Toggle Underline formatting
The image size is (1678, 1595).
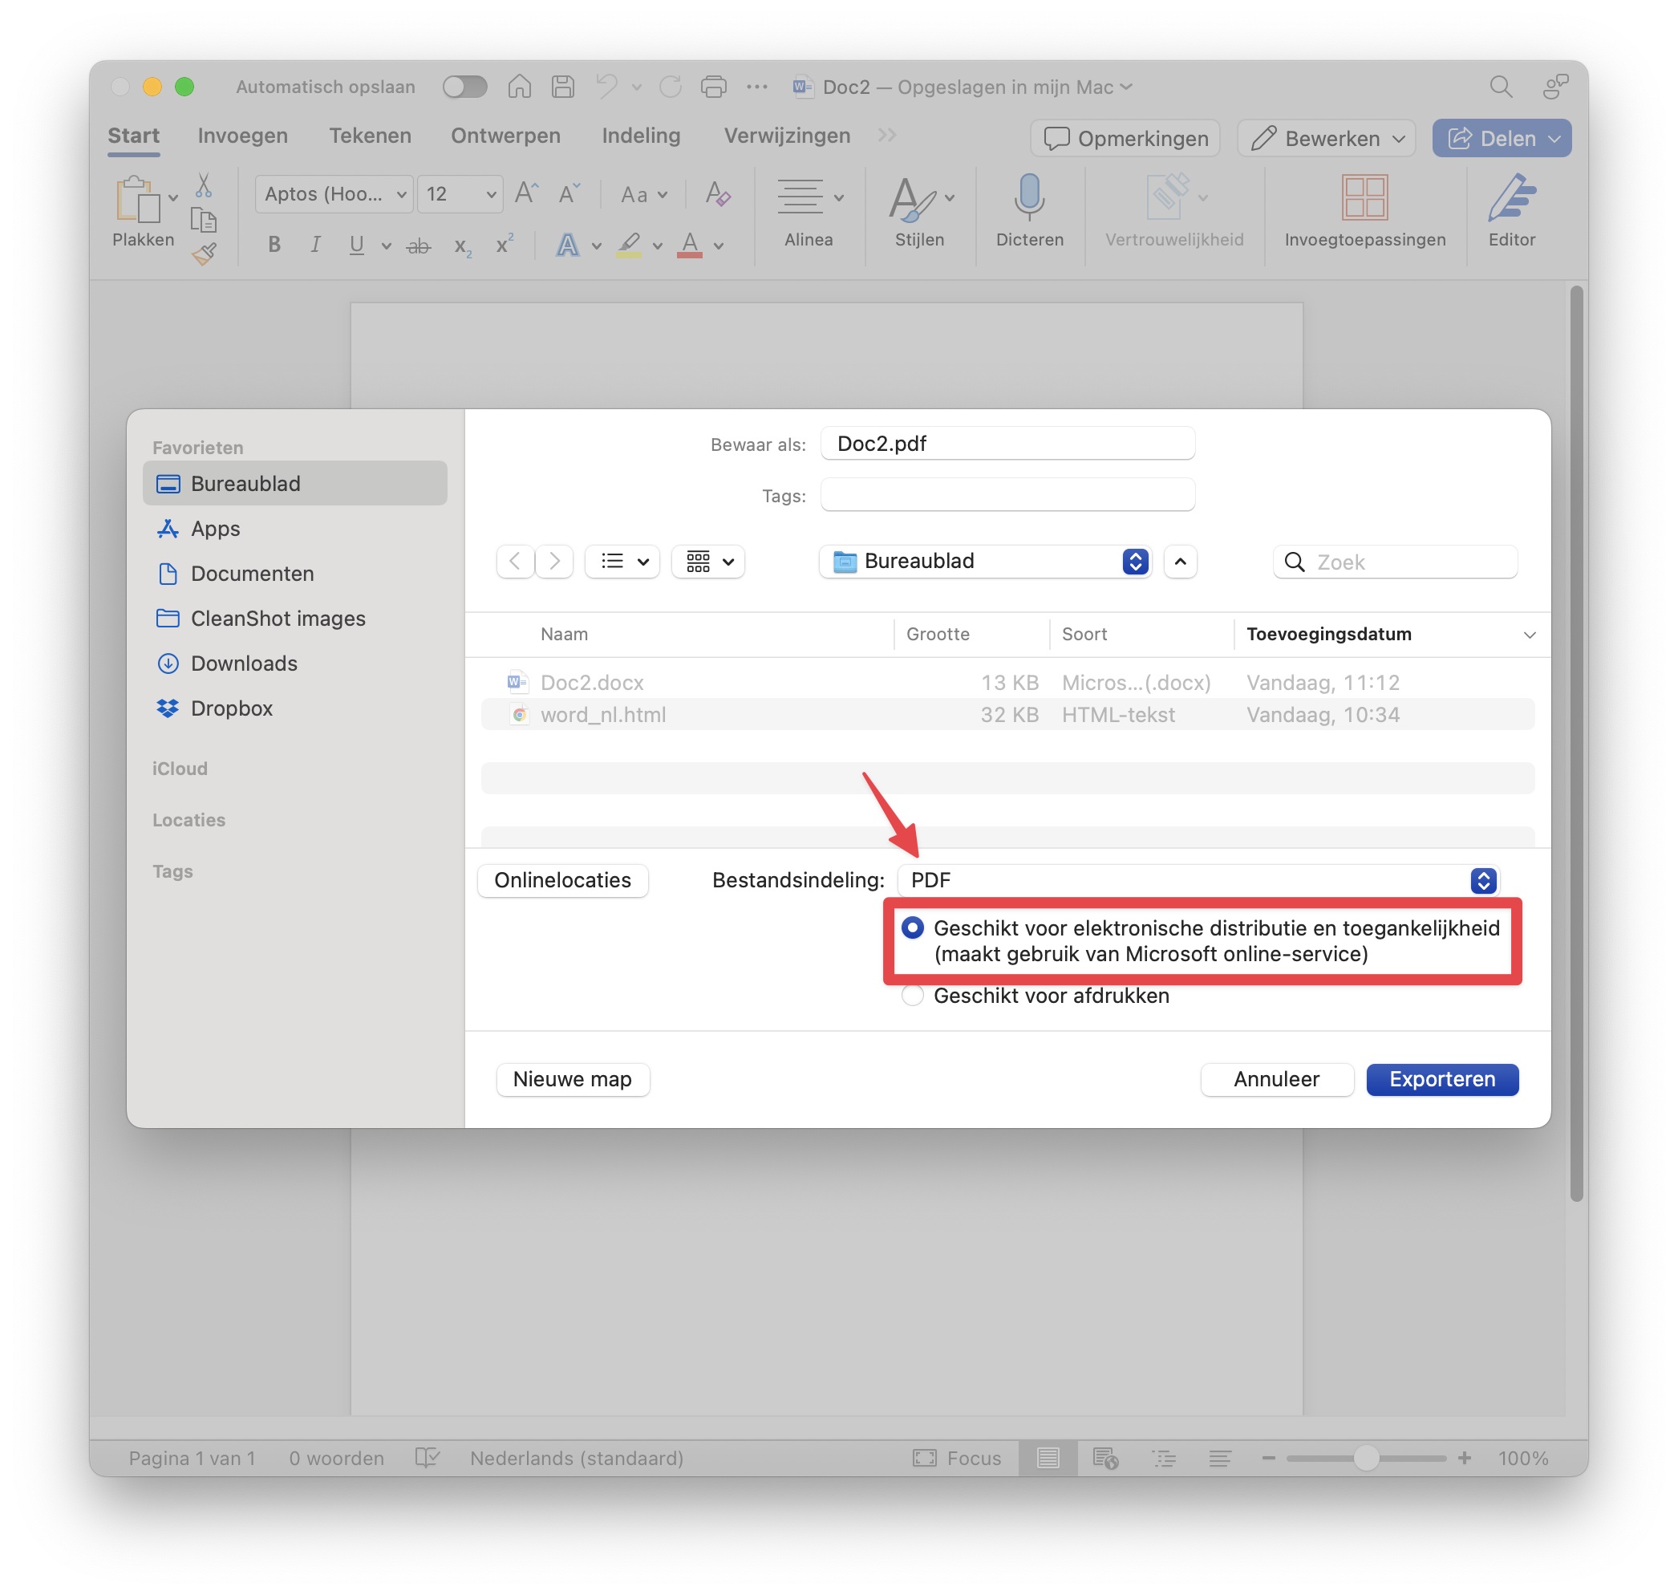(356, 245)
